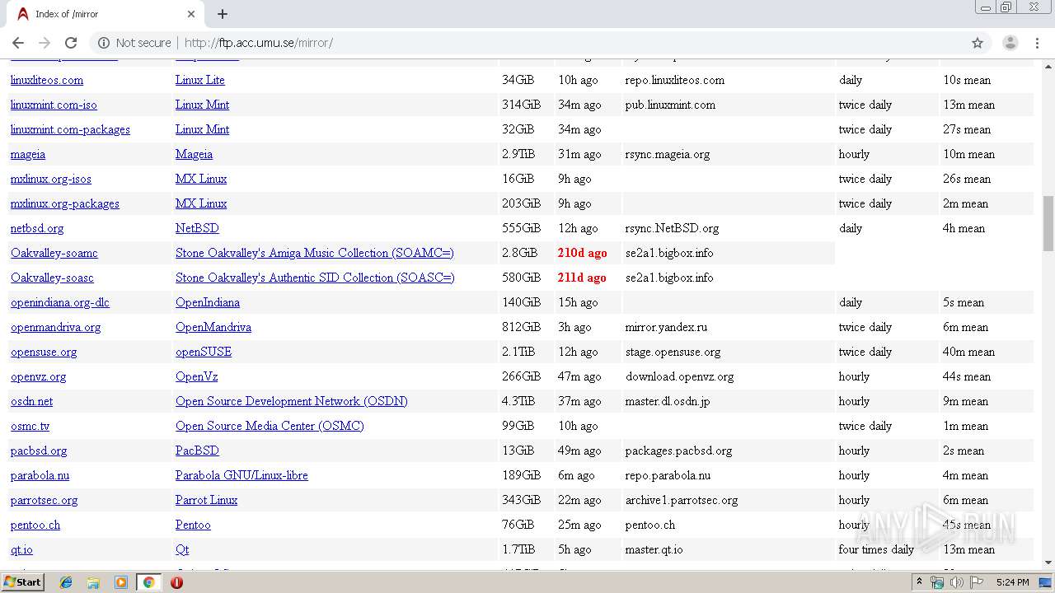Open Action Center flag icon in tray
The image size is (1055, 593).
coord(977,582)
